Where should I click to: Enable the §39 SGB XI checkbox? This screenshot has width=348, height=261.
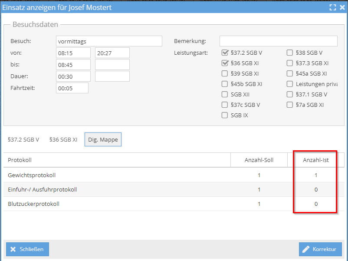(225, 74)
